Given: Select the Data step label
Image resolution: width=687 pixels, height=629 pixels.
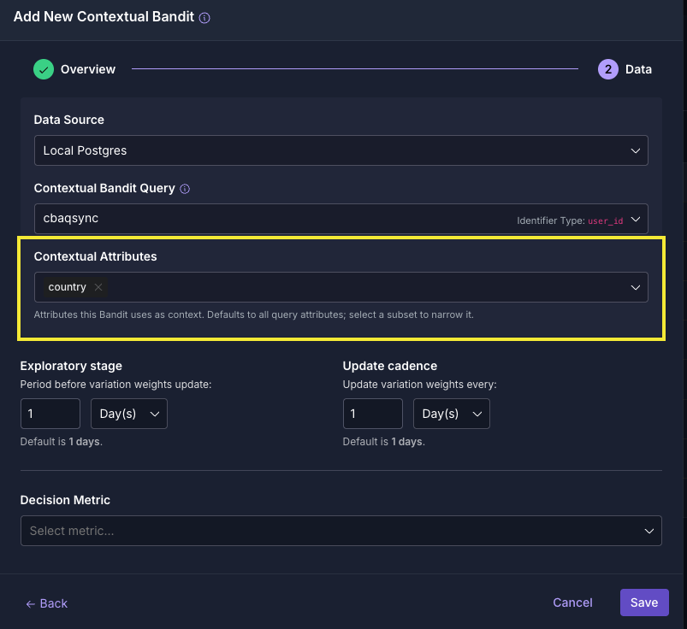Looking at the screenshot, I should coord(638,69).
